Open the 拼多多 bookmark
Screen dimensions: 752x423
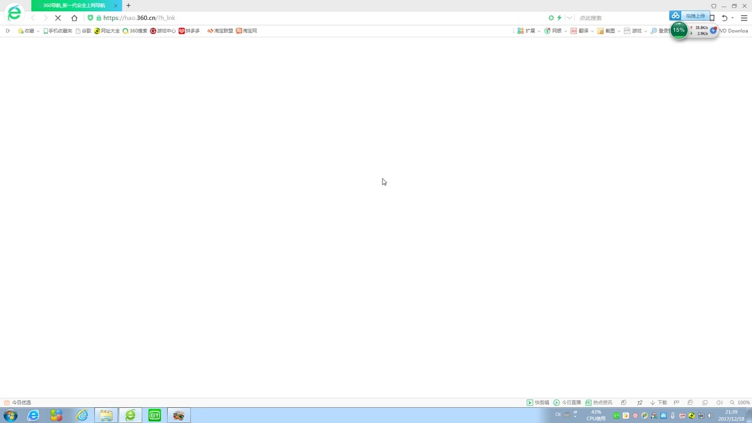coord(189,31)
